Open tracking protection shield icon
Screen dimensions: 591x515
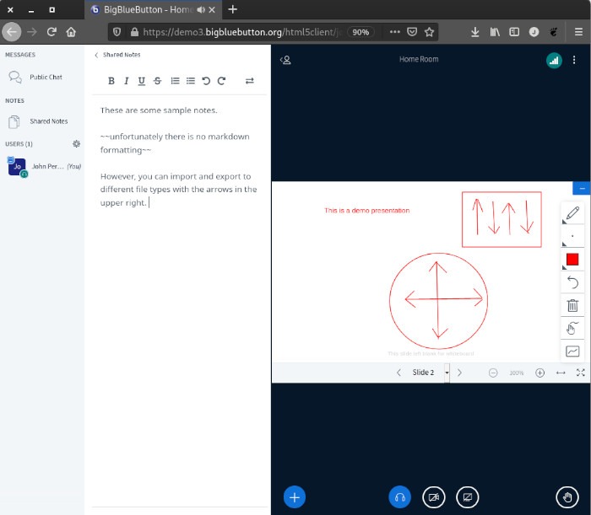(x=117, y=32)
